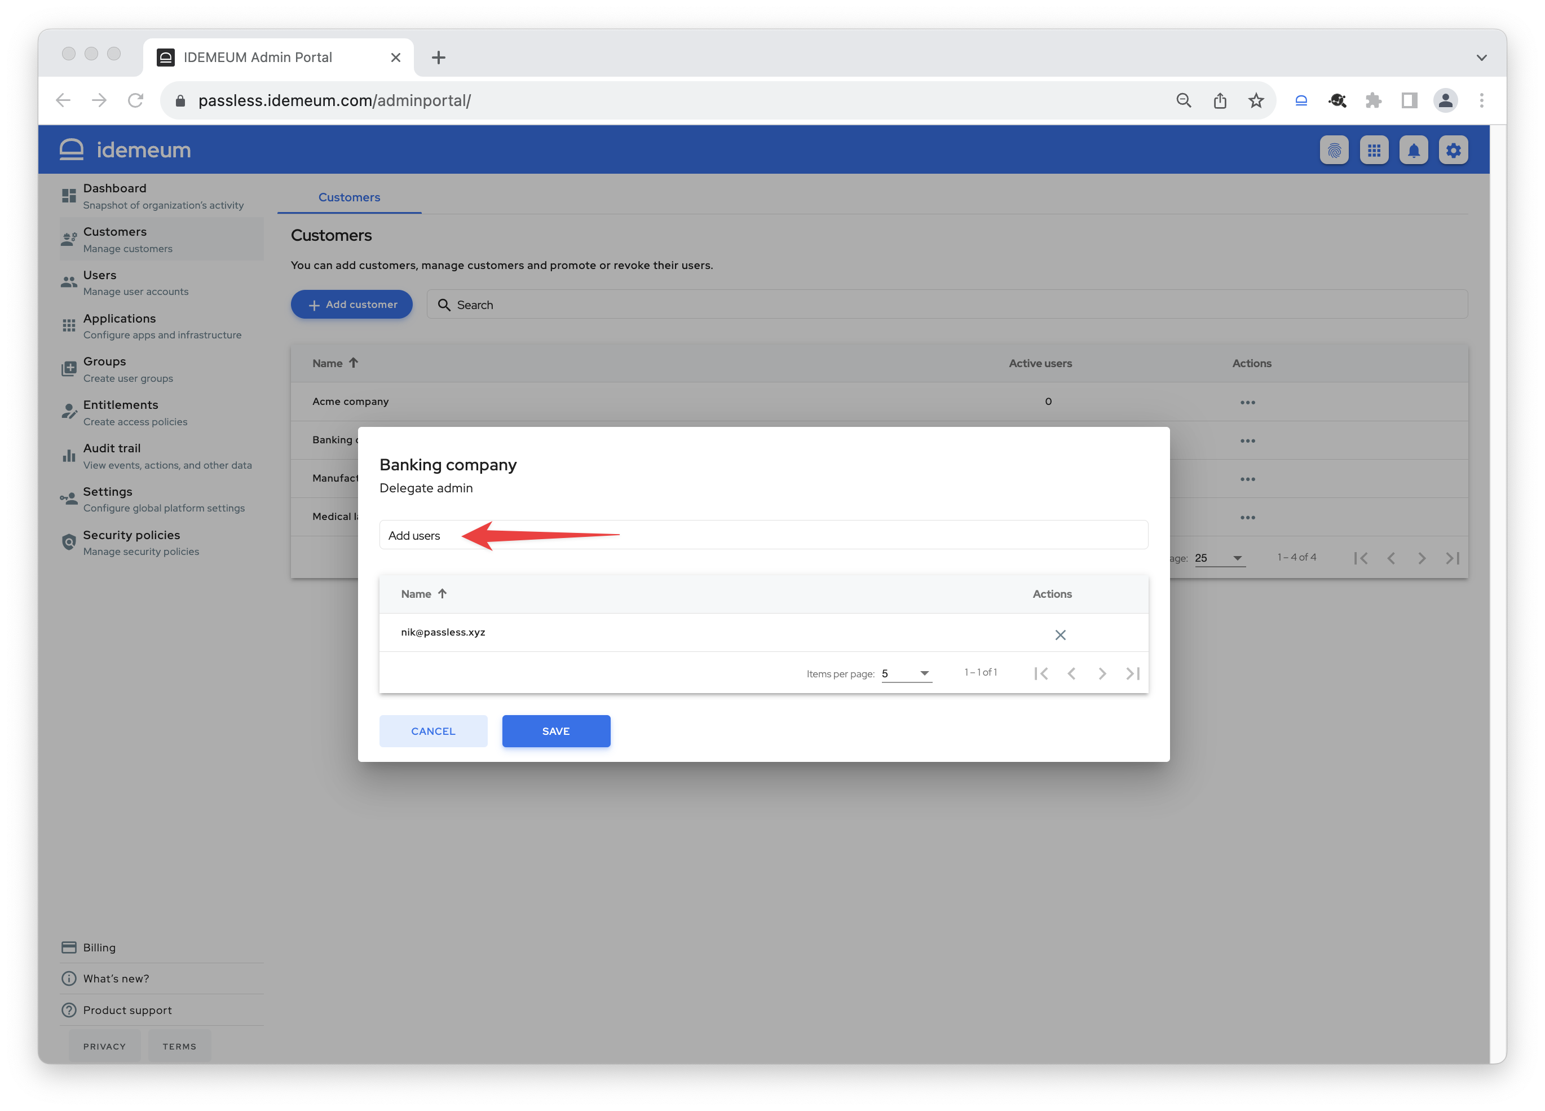
Task: Select IDEMEUM Admin Portal browser tab
Action: pyautogui.click(x=278, y=57)
